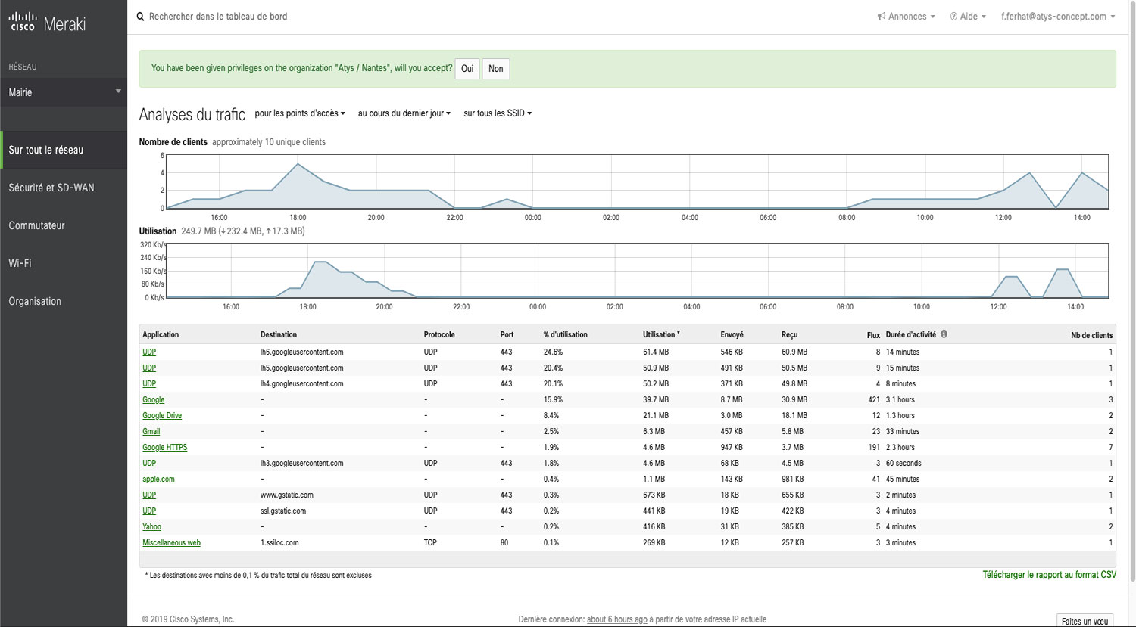Viewport: 1136px width, 627px height.
Task: Click the 'Nombre de clients' chart area
Action: click(x=637, y=182)
